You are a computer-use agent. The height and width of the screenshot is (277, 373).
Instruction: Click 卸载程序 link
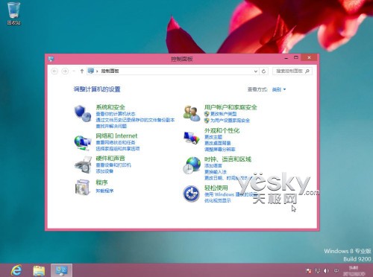104,191
